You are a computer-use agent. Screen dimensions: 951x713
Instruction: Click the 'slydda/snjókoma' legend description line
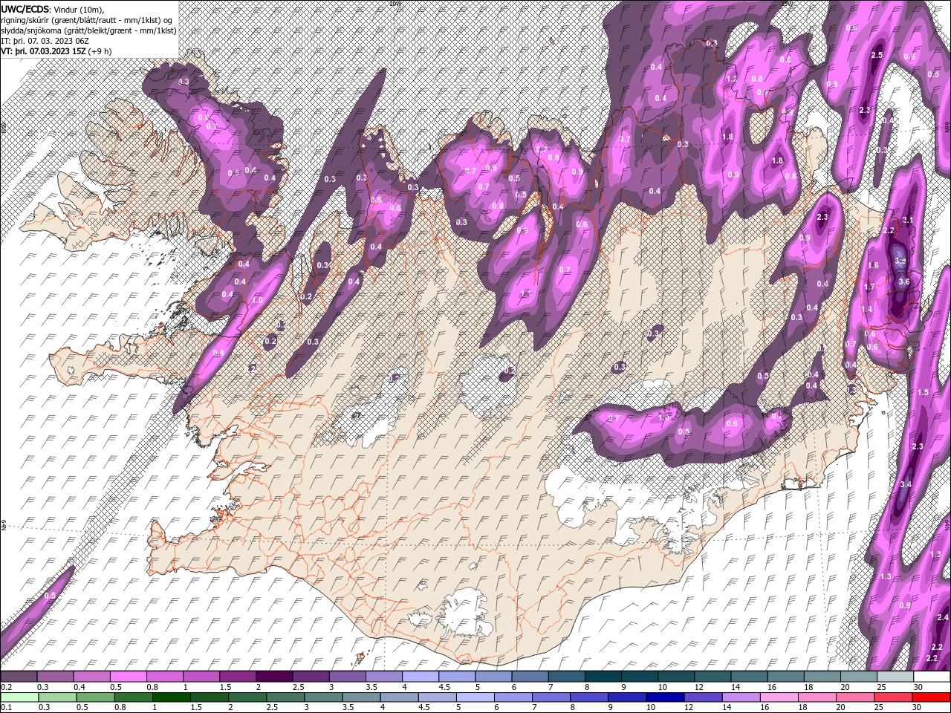point(88,30)
